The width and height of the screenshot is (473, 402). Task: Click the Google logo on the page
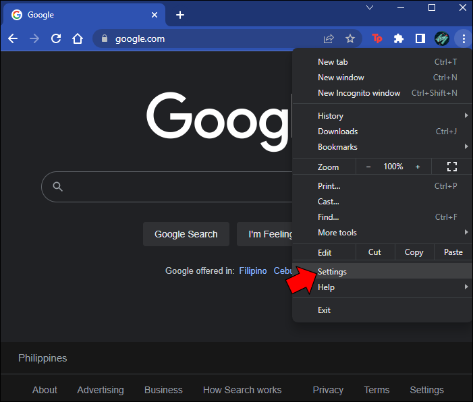tap(219, 121)
